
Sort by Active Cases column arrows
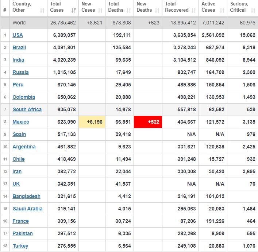click(x=222, y=10)
